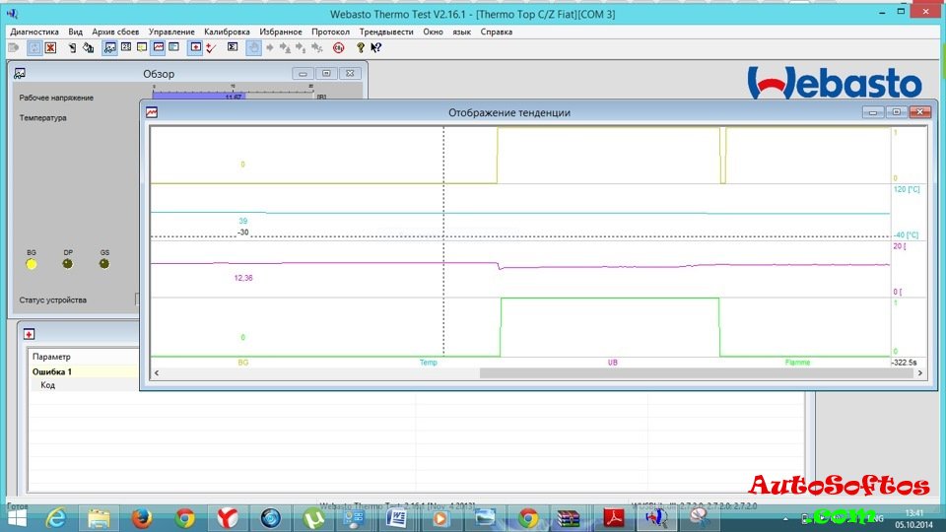
Task: Click the hand tool toolbar icon
Action: [253, 47]
